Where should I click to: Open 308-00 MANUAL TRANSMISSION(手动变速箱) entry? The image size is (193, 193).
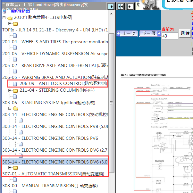50,186
